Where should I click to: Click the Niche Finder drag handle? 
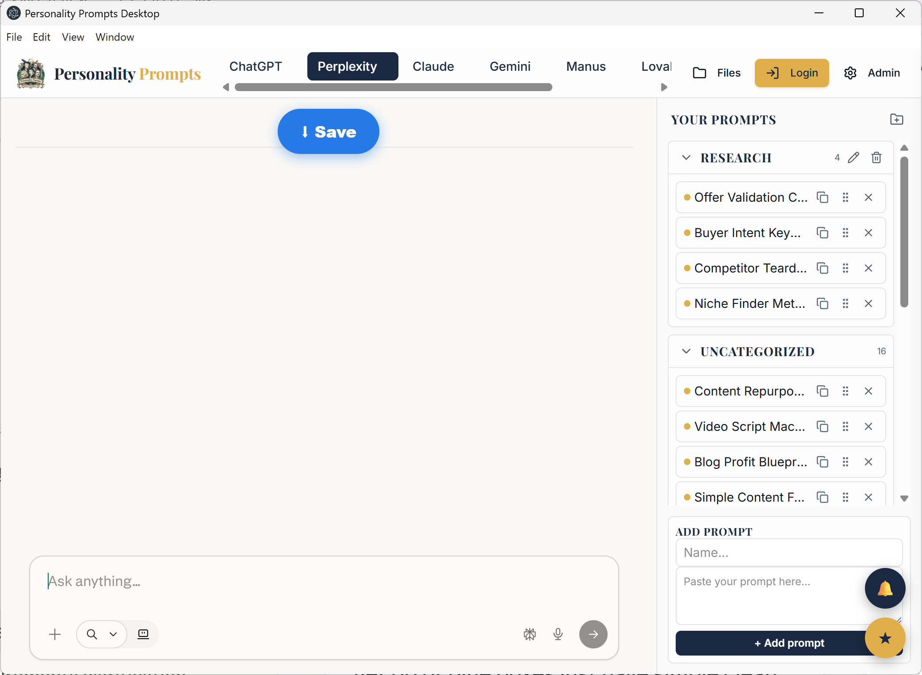[845, 303]
